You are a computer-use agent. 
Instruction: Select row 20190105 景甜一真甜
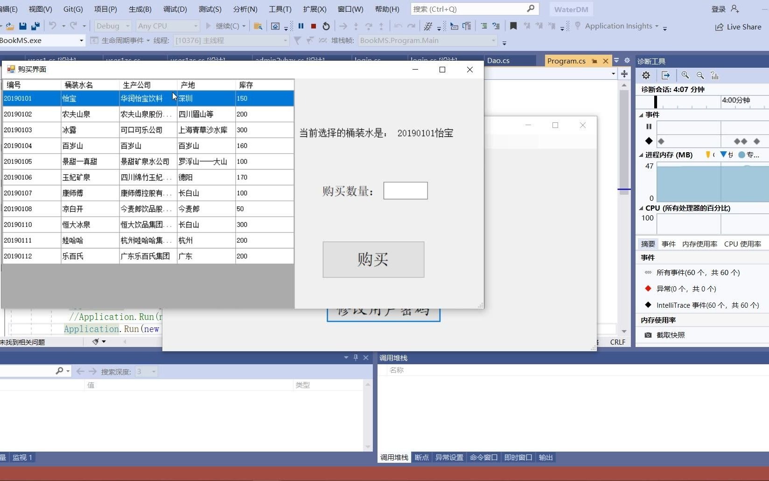coord(148,162)
